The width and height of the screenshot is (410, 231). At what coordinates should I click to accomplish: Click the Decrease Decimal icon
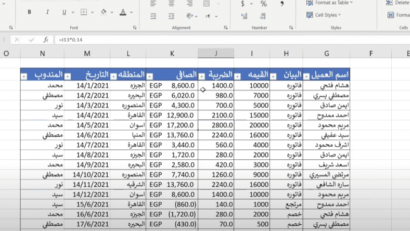pos(262,16)
